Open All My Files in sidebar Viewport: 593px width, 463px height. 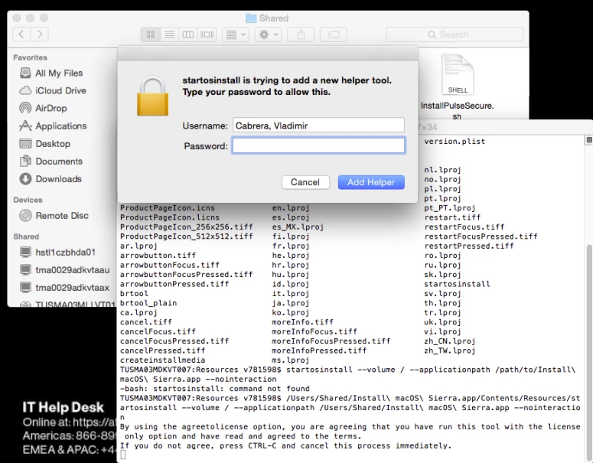point(59,73)
